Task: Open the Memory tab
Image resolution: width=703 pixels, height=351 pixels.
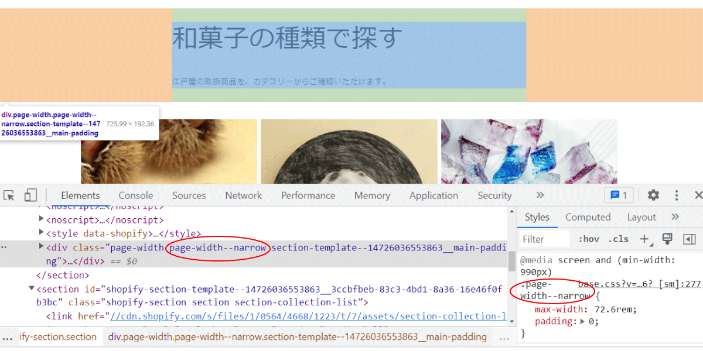Action: point(372,195)
